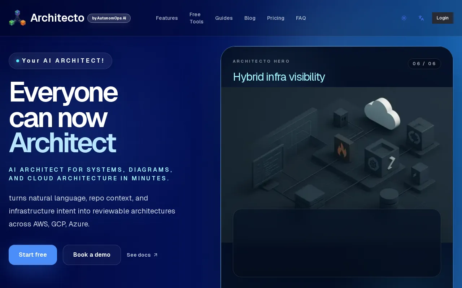Click the by AutonomOps AI badge
Viewport: 462px width, 288px height.
click(109, 18)
